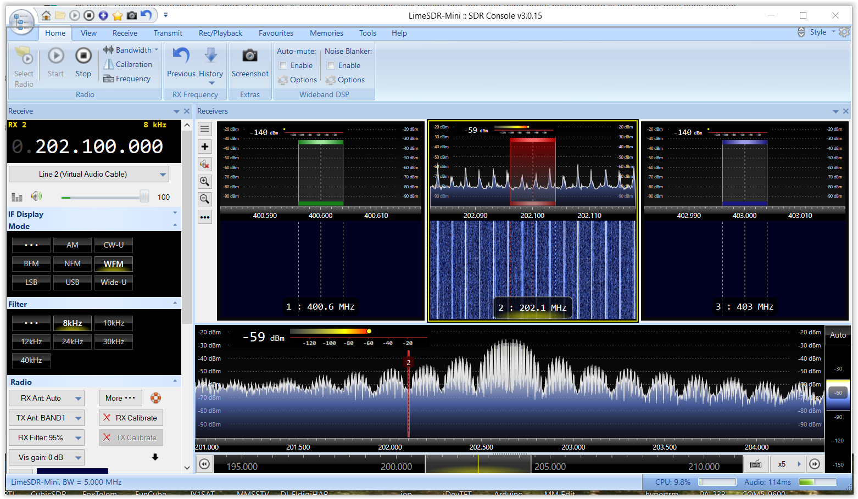Zoom out on receivers pane
Image resolution: width=858 pixels, height=499 pixels.
click(x=205, y=199)
